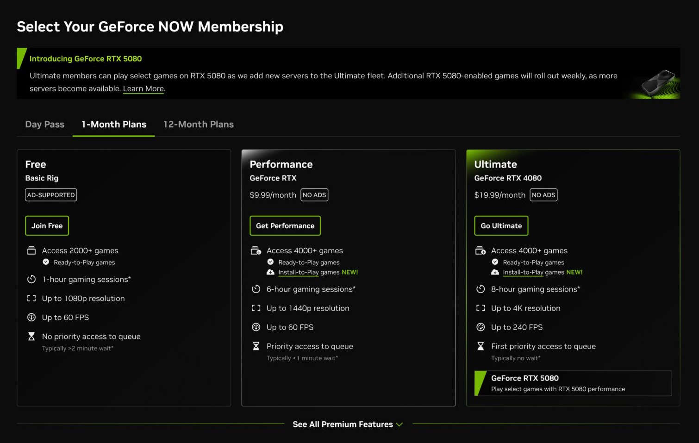Click the $9.99/month price
This screenshot has width=699, height=443.
pos(273,195)
